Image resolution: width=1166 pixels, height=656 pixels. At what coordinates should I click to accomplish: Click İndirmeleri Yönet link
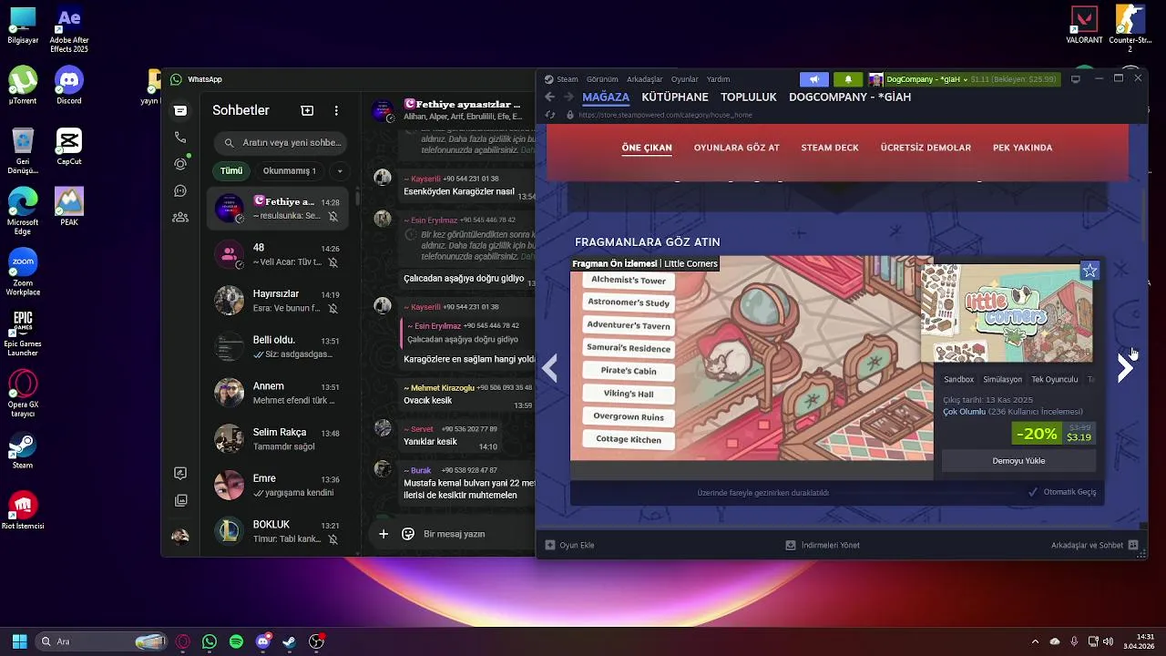823,545
